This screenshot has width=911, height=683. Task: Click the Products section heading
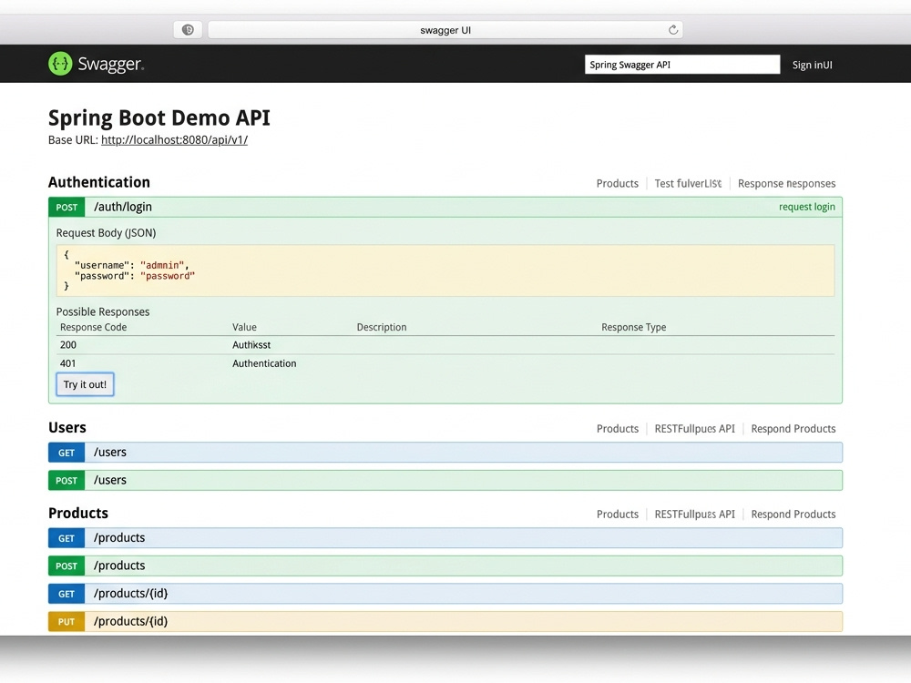tap(78, 513)
